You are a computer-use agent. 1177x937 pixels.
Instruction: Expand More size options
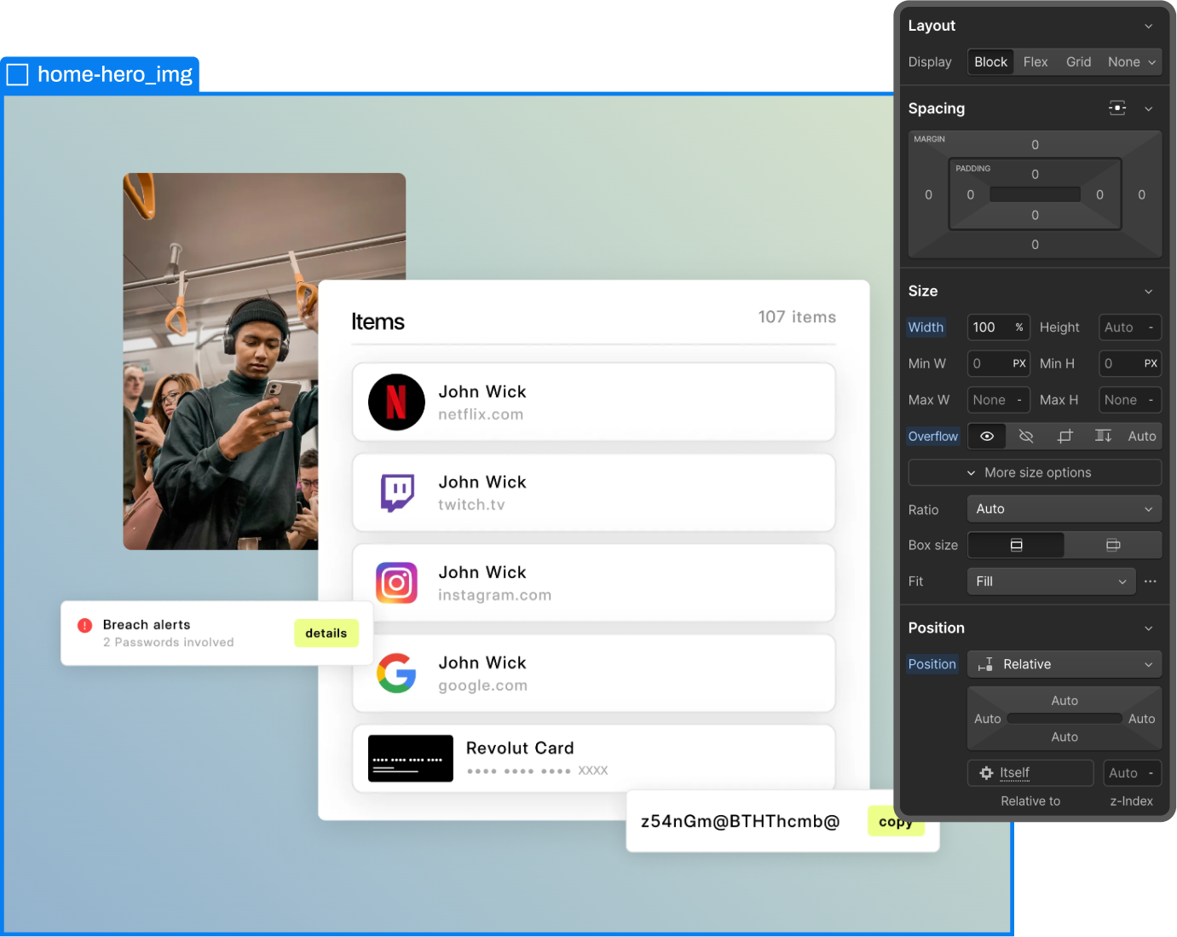point(1034,472)
